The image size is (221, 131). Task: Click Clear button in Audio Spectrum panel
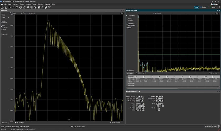click(x=217, y=13)
